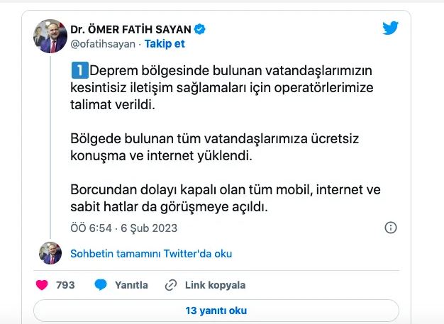Click small avatar beside the conversation link

pyautogui.click(x=50, y=254)
